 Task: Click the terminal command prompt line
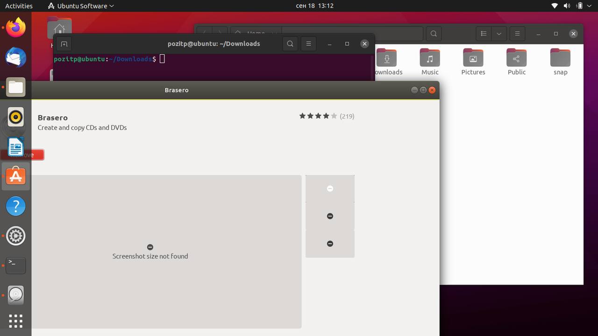click(x=109, y=59)
